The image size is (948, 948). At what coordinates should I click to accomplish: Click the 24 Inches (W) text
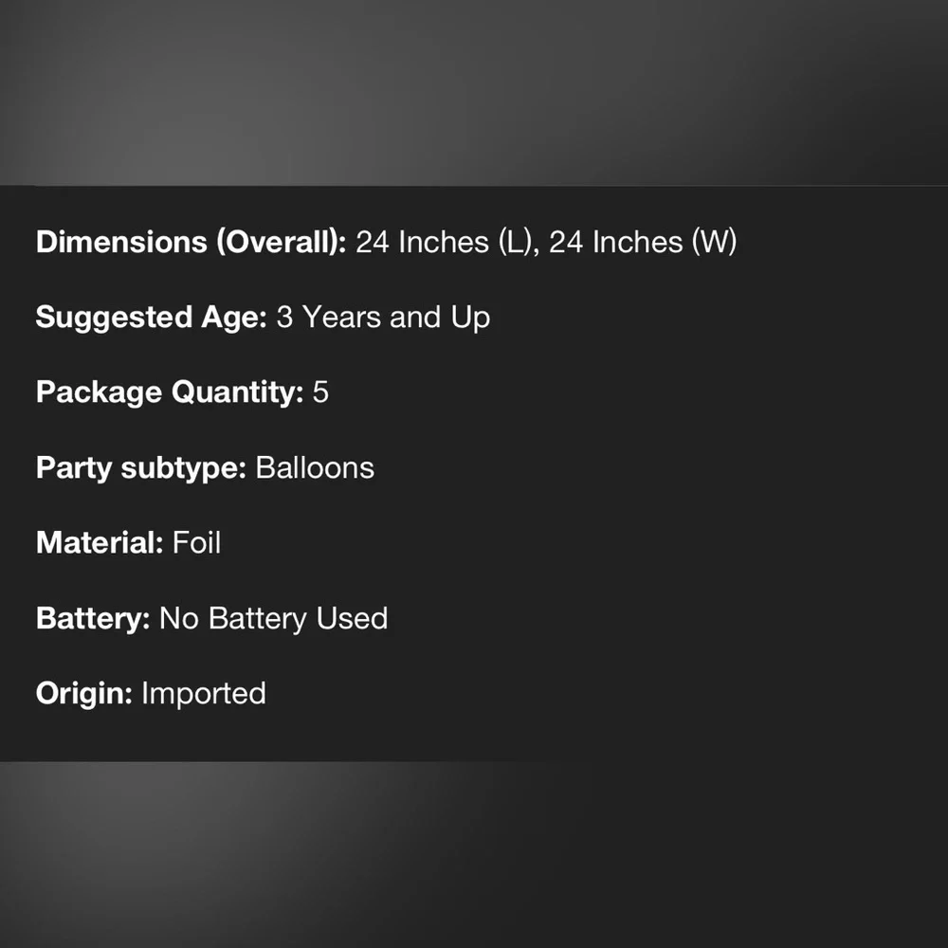643,242
